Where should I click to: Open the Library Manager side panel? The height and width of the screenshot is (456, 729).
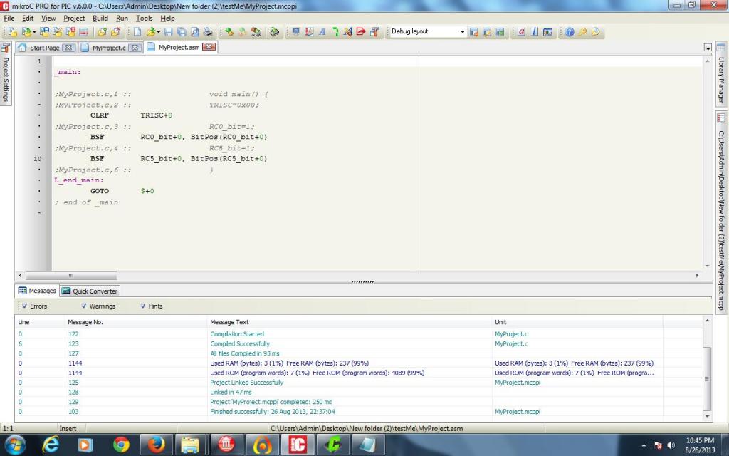[721, 74]
